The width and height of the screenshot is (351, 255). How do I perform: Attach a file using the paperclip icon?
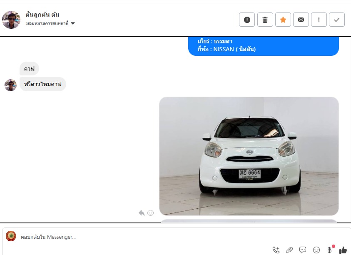point(289,250)
